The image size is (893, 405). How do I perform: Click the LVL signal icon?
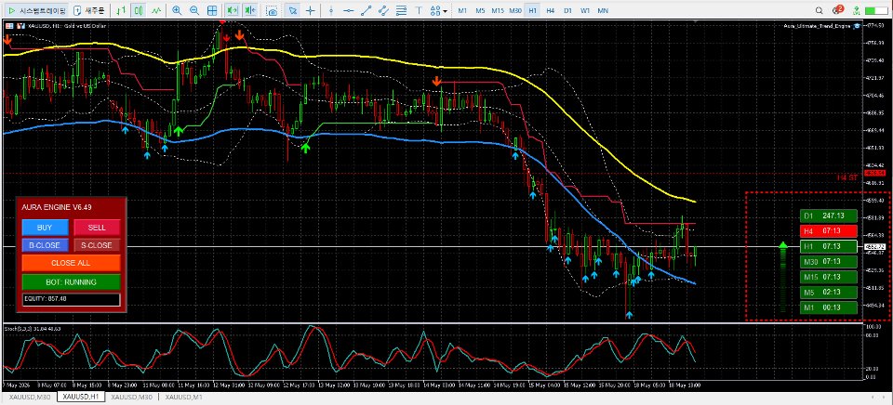click(856, 10)
